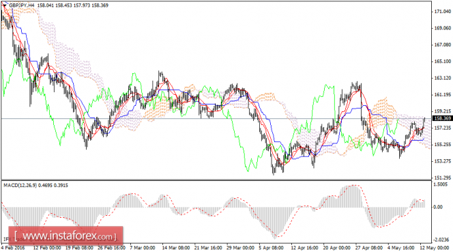
Task: Click price level 167.080 on axis
Action: (443, 45)
